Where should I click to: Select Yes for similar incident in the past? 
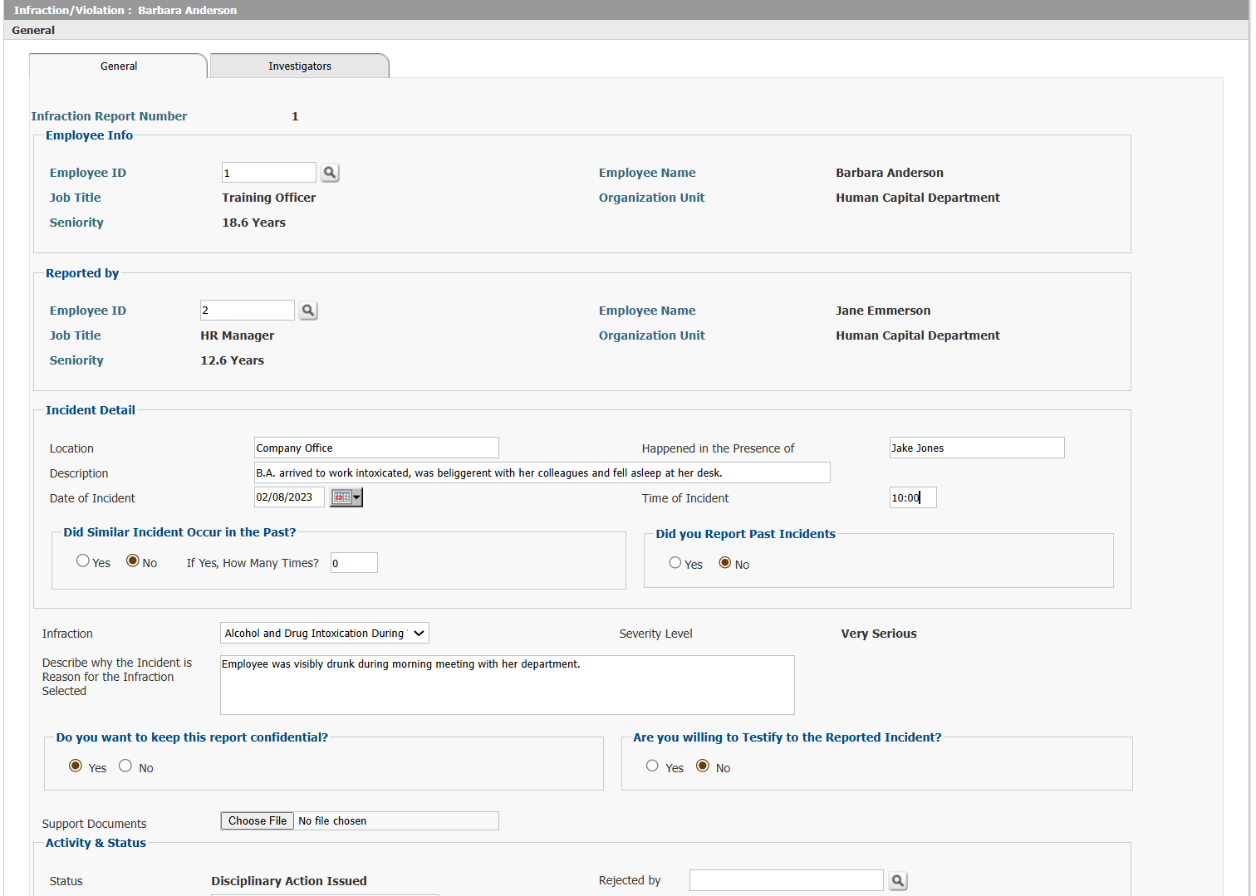point(83,561)
